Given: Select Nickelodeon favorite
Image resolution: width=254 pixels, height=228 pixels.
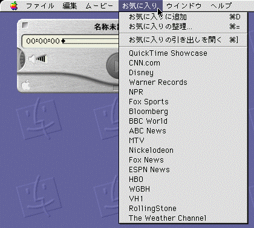Looking at the screenshot, I should [183, 150].
